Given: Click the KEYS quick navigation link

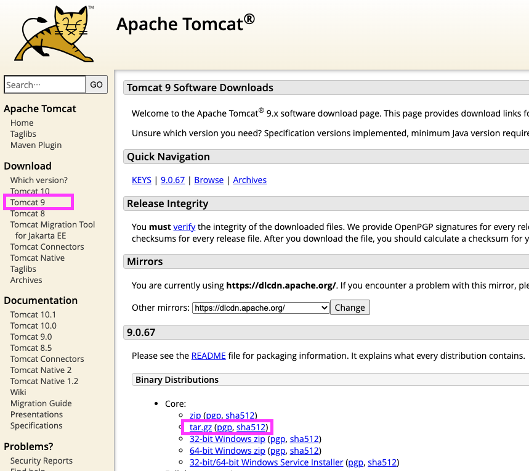Looking at the screenshot, I should (142, 180).
